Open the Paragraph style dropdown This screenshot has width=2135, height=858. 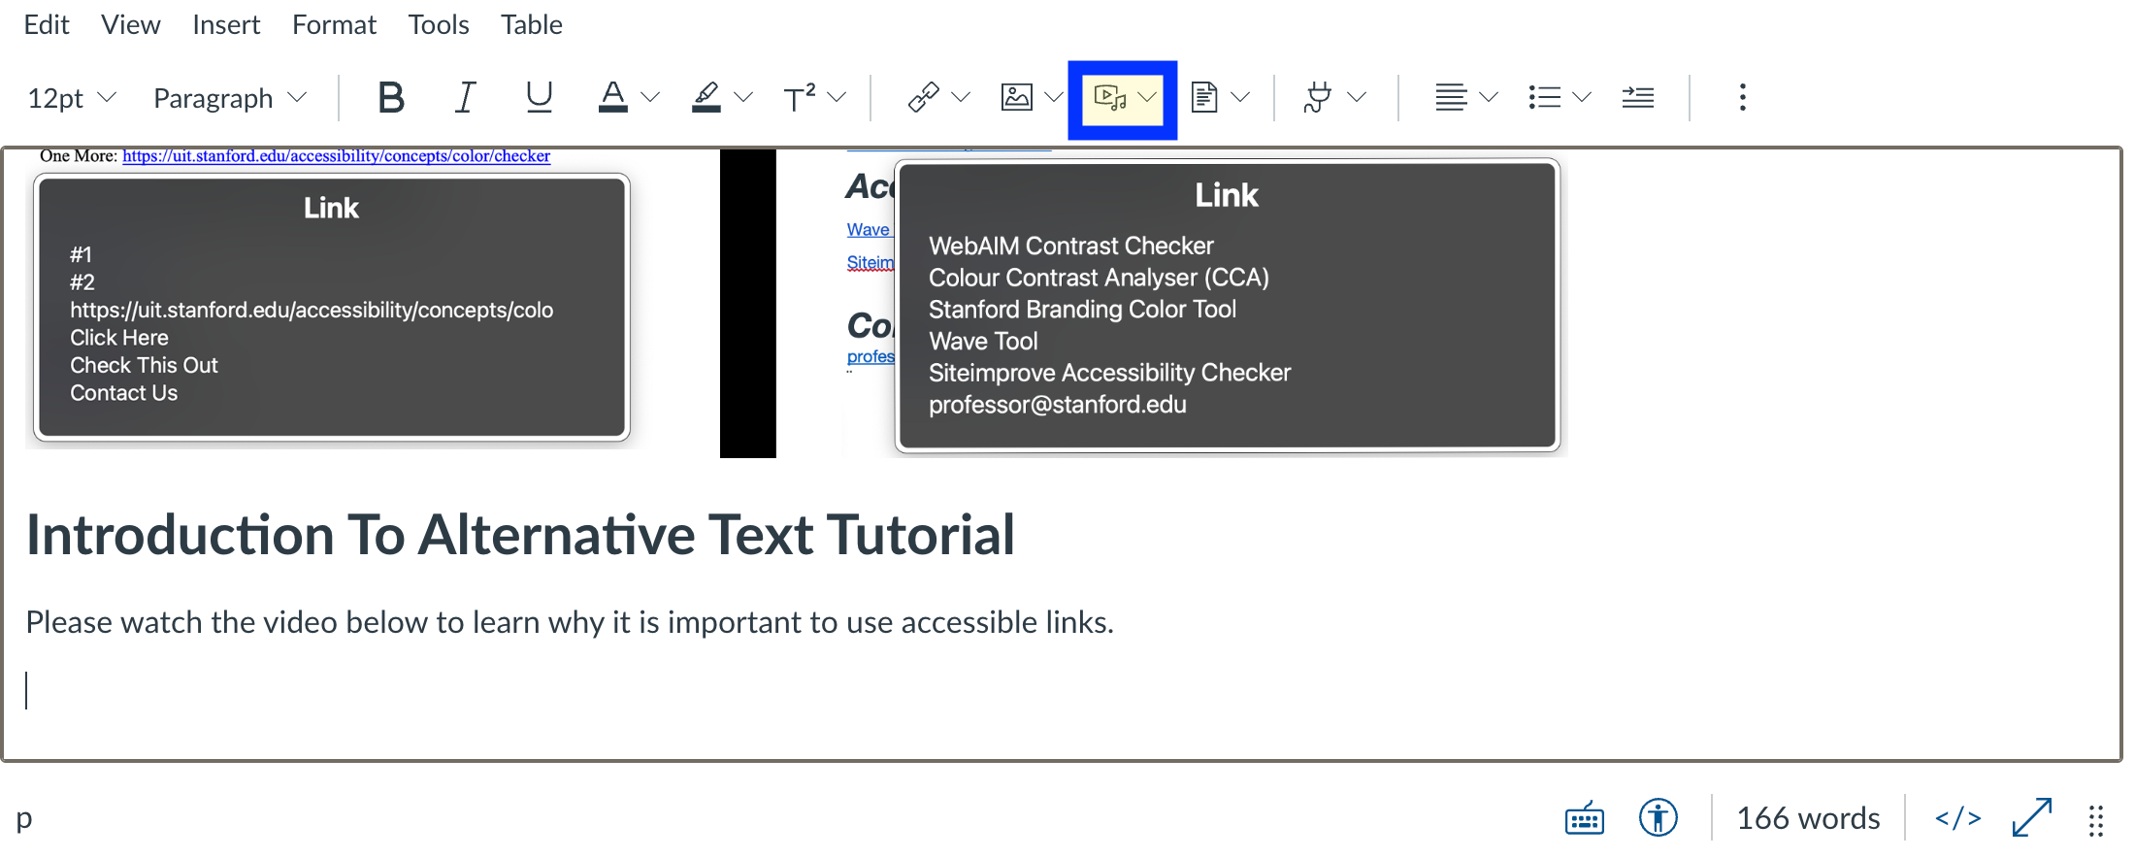(x=230, y=98)
